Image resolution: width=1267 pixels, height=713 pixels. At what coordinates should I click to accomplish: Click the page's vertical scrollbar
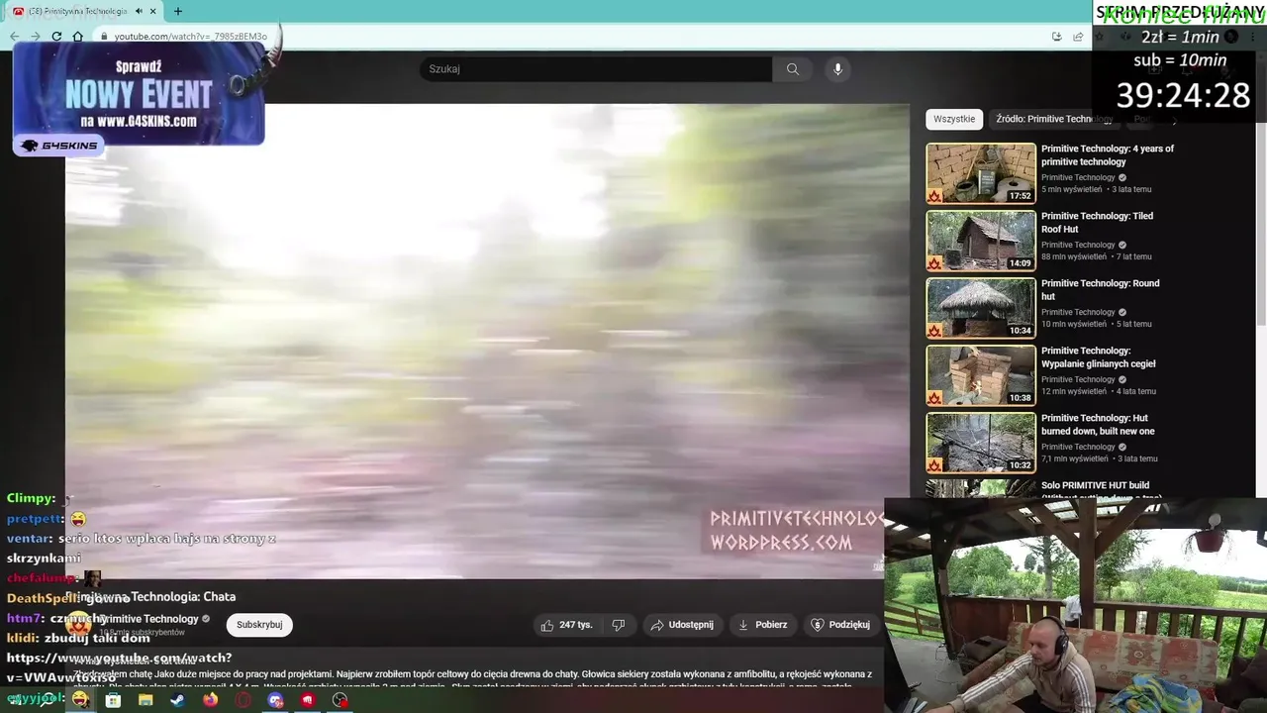pyautogui.click(x=1260, y=188)
